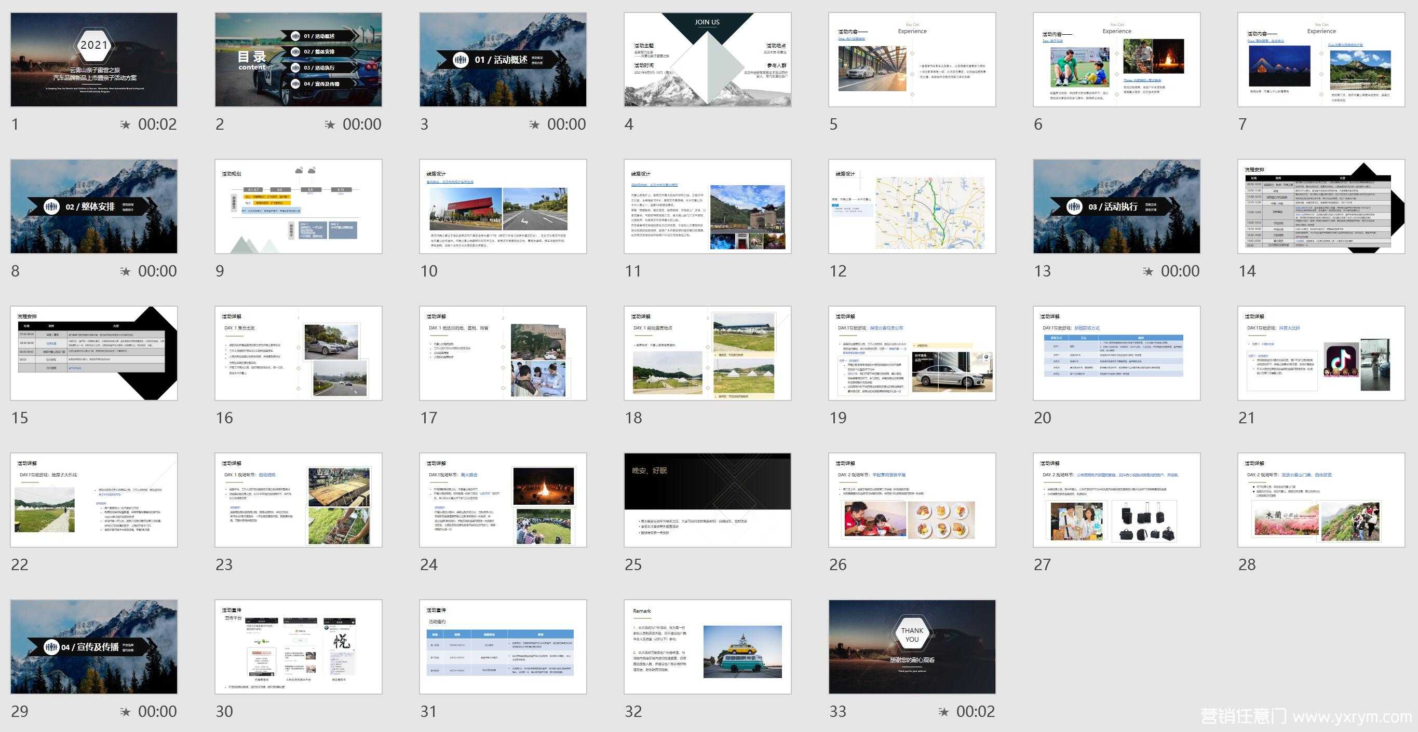The image size is (1418, 732).
Task: Select slide 12 with the route map
Action: 912,206
